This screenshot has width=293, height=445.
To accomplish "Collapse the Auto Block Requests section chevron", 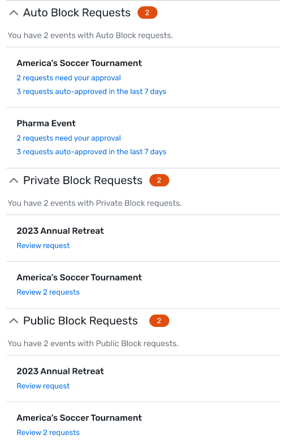I will [x=14, y=13].
